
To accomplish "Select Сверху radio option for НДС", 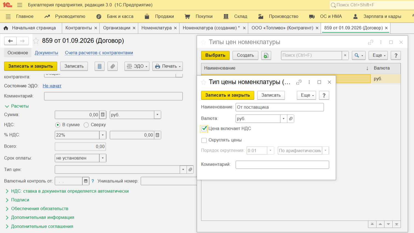I will [86, 125].
